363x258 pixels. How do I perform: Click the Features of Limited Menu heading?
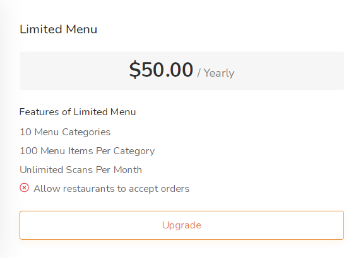(x=77, y=112)
